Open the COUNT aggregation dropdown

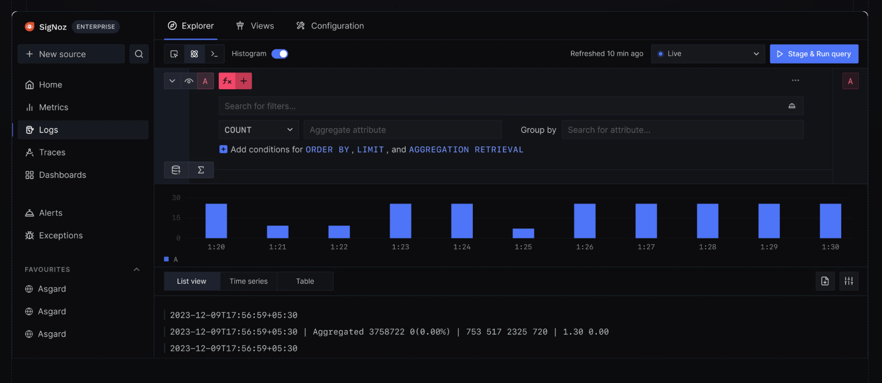[x=258, y=130]
